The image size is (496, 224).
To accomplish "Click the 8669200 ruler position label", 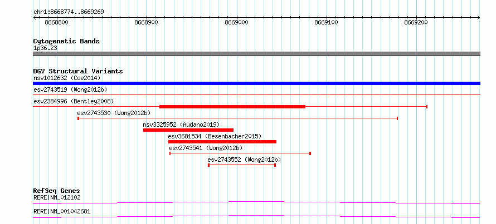I will point(416,22).
